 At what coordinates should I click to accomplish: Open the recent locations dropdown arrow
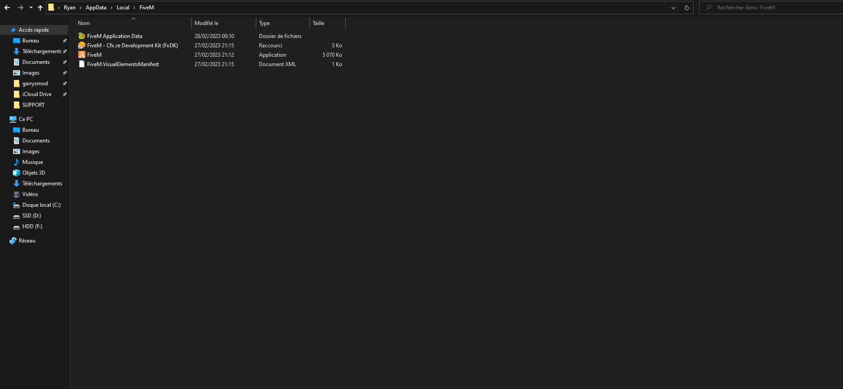(x=31, y=8)
